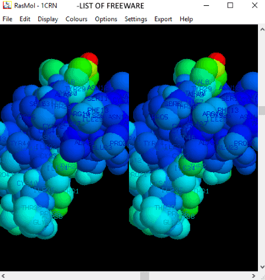Open the File menu

(x=8, y=19)
